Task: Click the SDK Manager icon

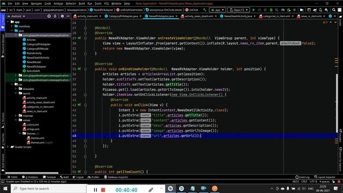Action: tap(326, 10)
